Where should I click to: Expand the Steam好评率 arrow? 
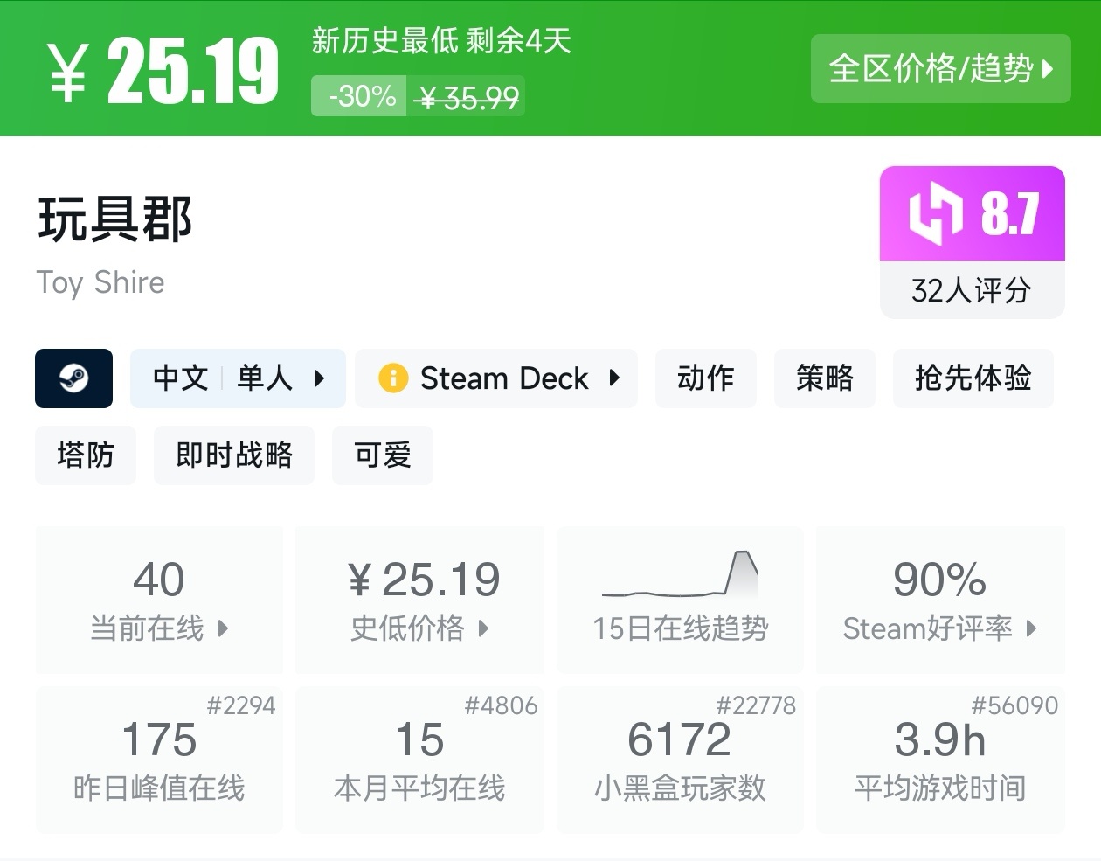click(1032, 628)
